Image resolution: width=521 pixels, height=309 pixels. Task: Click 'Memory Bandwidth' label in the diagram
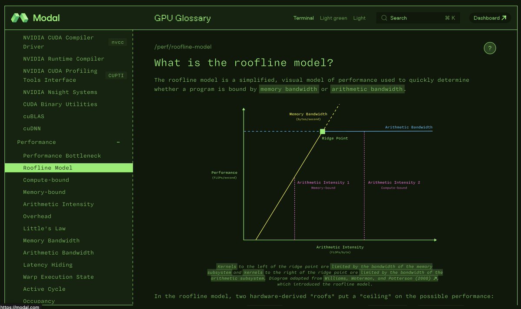(x=308, y=114)
